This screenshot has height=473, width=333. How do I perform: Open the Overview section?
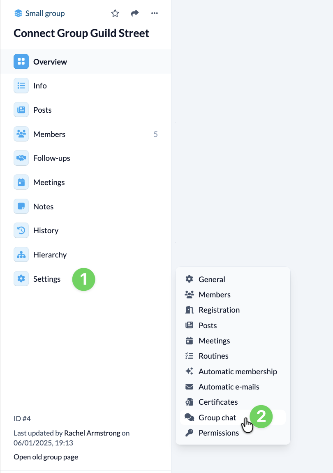pyautogui.click(x=50, y=62)
